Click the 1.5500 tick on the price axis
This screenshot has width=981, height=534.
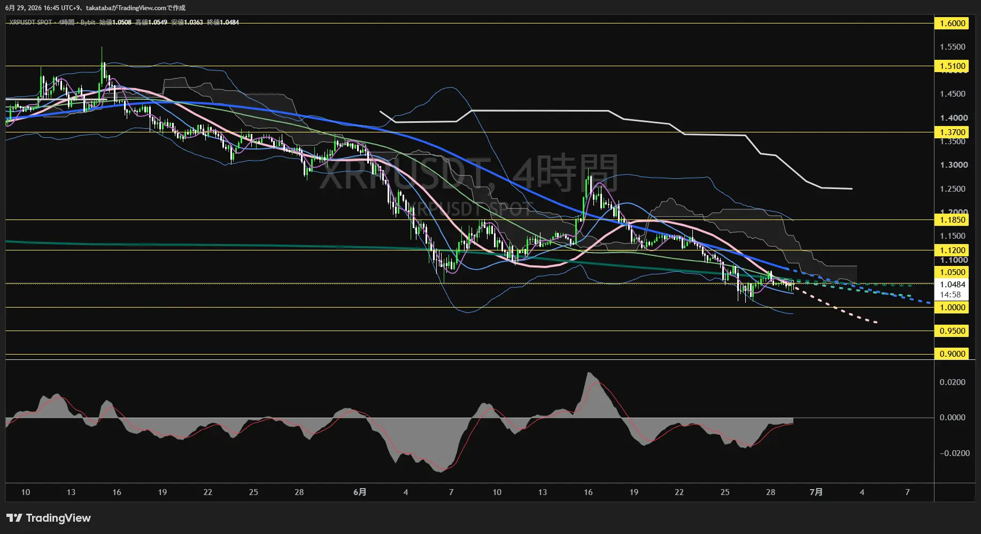click(953, 47)
